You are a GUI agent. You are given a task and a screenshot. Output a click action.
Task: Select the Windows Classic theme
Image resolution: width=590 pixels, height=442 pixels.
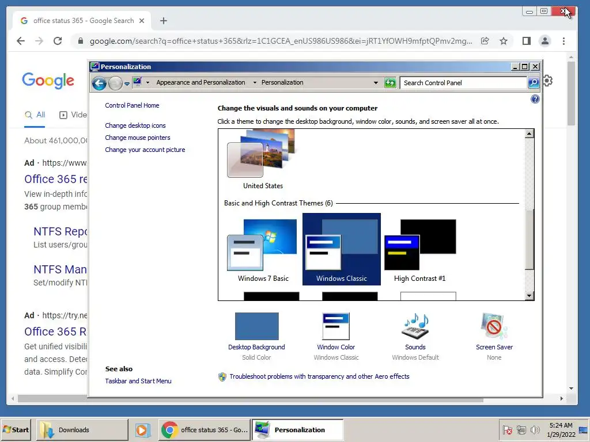[x=341, y=249]
